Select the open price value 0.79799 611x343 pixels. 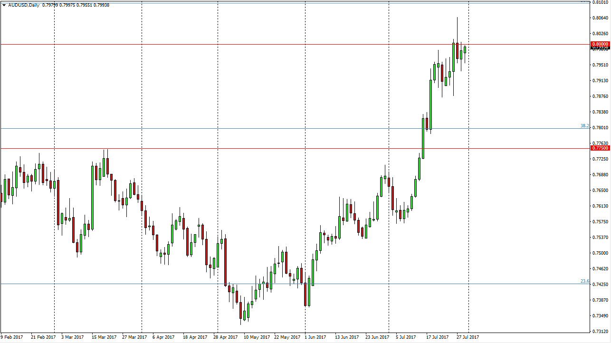pos(50,5)
